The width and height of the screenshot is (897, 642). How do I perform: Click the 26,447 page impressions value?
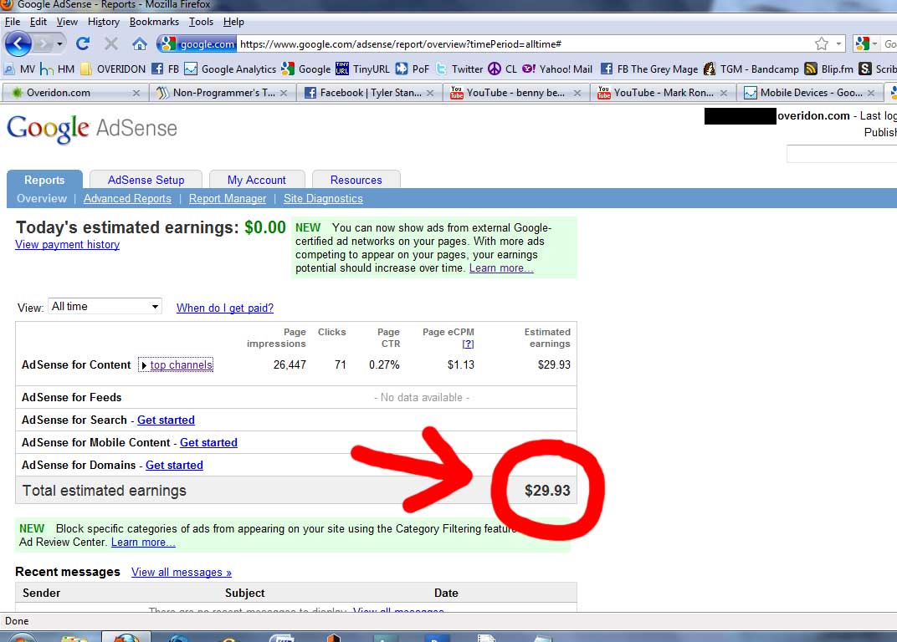point(290,364)
